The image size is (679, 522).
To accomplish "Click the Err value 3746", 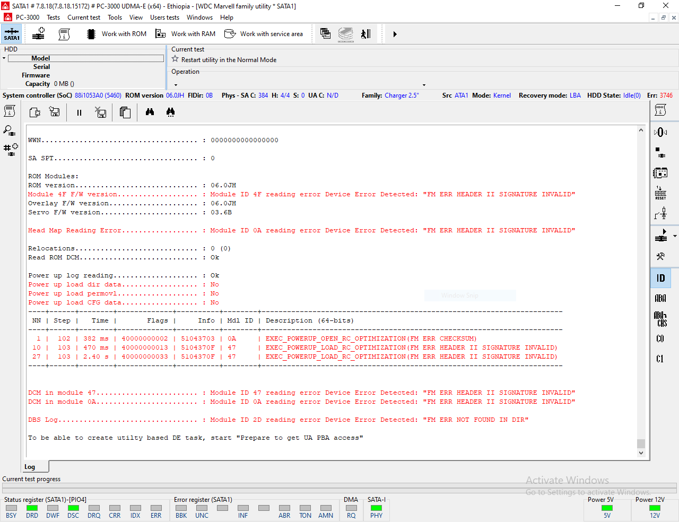I will point(666,95).
